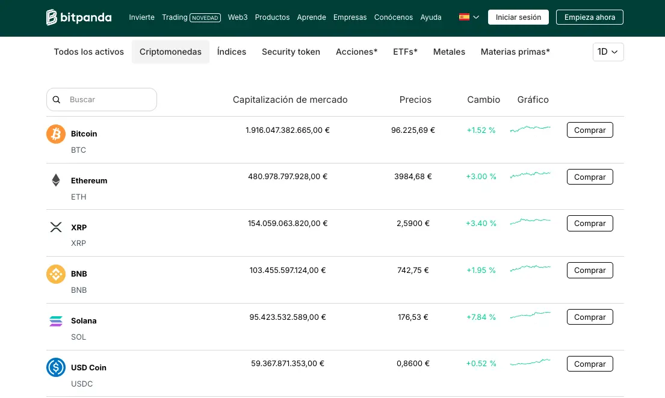Click the USD Coin icon
The width and height of the screenshot is (665, 398).
tap(56, 367)
